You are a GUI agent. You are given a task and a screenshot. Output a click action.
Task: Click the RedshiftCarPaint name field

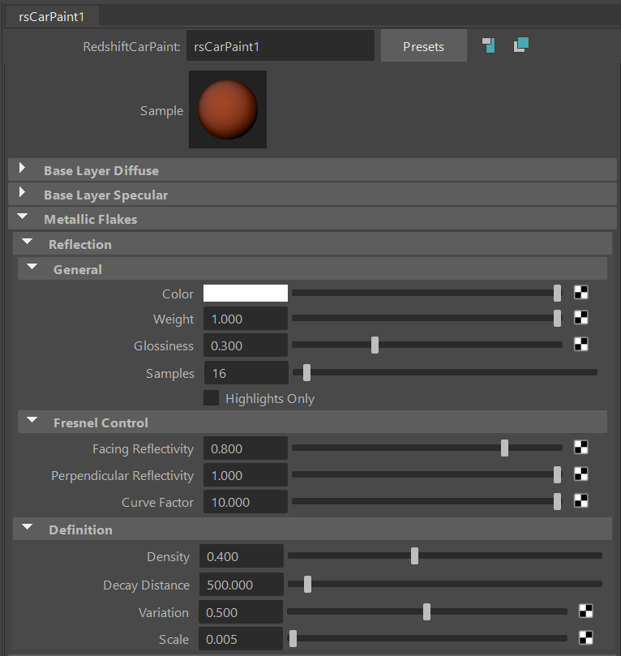pos(281,45)
